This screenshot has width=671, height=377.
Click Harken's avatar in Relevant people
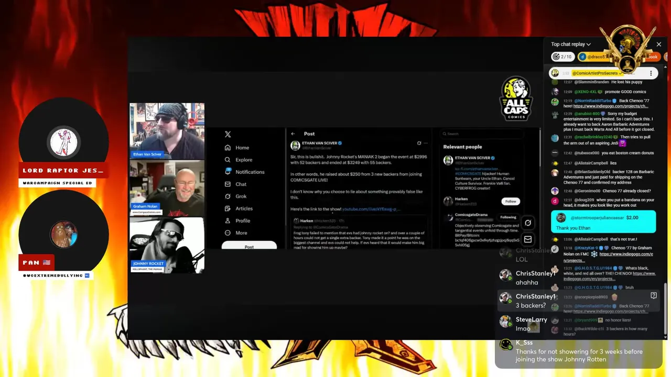pyautogui.click(x=448, y=201)
